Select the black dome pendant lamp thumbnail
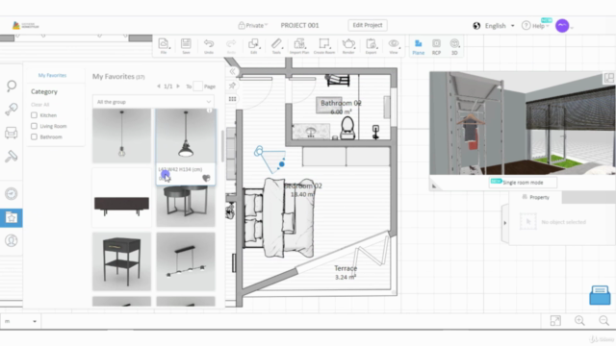Viewport: 616px width, 346px height. tap(186, 136)
